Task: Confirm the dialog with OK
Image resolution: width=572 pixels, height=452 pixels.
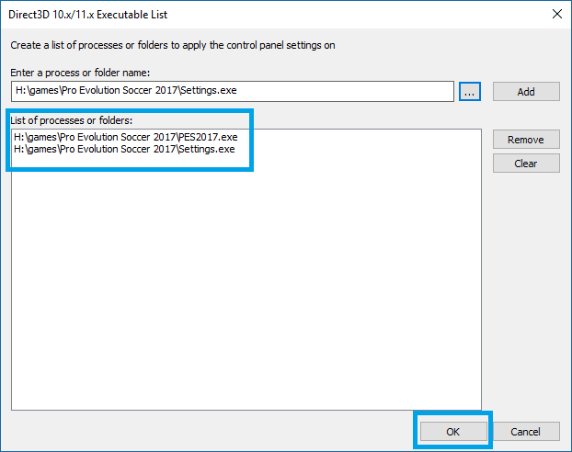Action: click(452, 432)
